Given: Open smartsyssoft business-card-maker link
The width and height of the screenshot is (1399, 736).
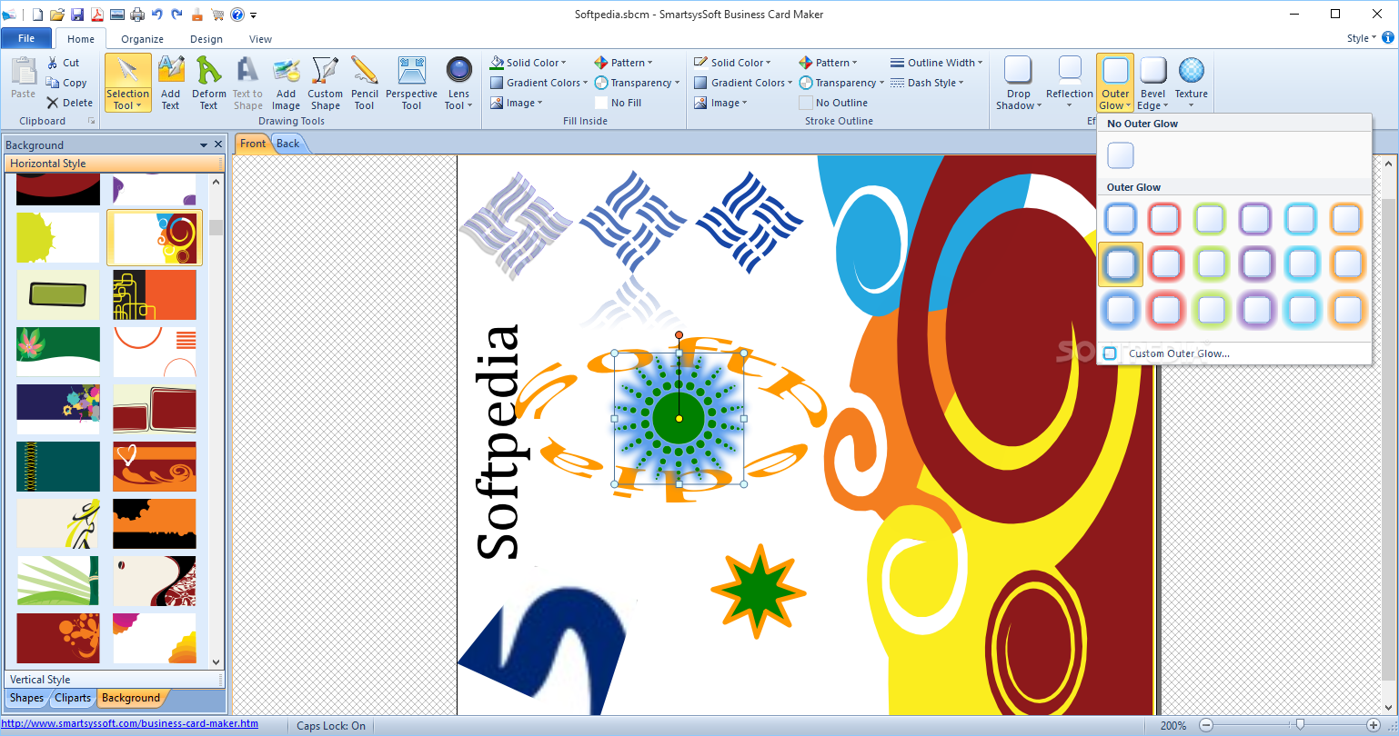Looking at the screenshot, I should [130, 724].
